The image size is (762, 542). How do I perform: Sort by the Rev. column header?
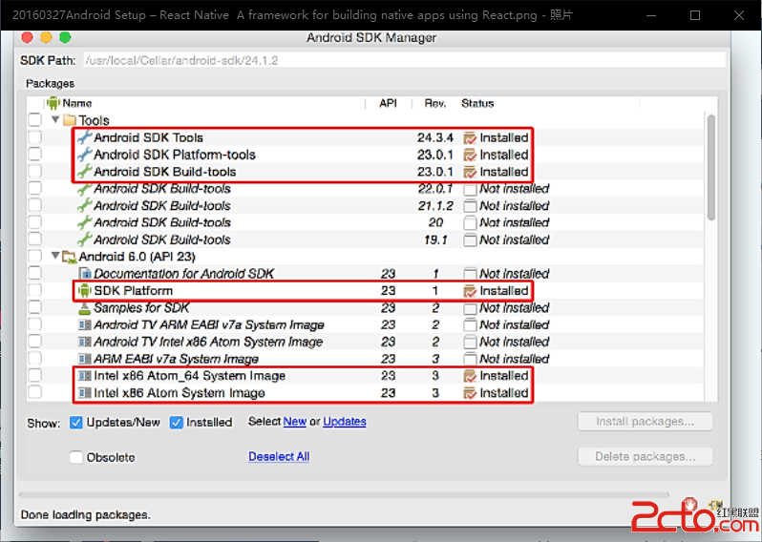[x=434, y=103]
